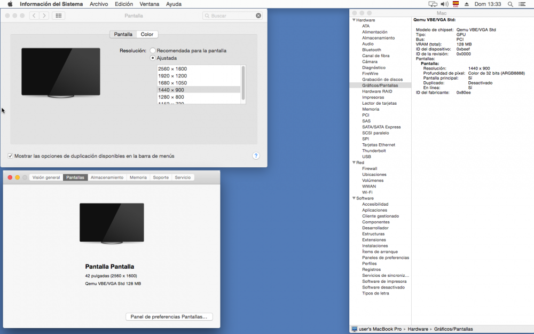This screenshot has width=534, height=334.
Task: Open Notification Center list icon
Action: (x=522, y=4)
